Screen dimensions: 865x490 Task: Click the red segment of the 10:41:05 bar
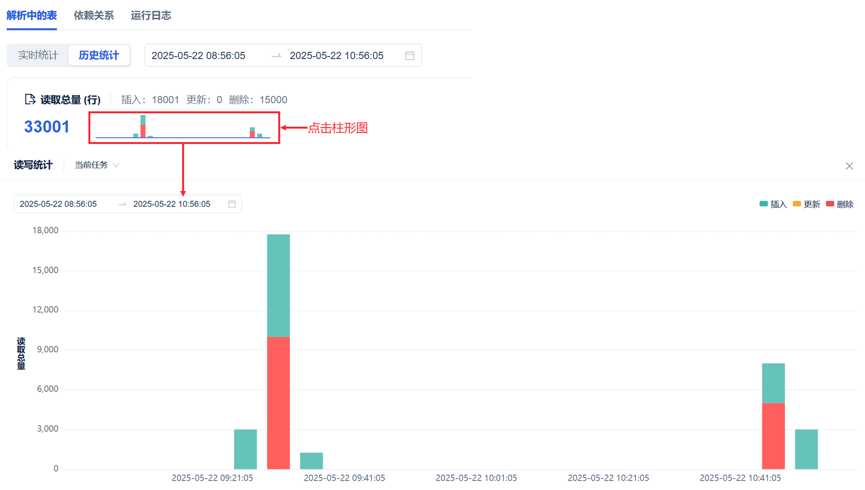[x=773, y=436]
